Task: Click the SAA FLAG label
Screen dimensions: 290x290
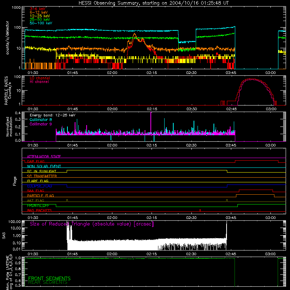Action: pos(36,191)
